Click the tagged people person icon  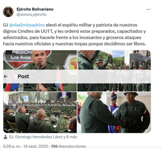(x=5, y=137)
